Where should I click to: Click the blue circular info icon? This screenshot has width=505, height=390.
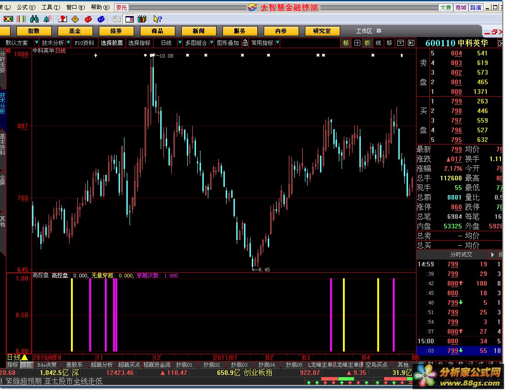[x=101, y=19]
